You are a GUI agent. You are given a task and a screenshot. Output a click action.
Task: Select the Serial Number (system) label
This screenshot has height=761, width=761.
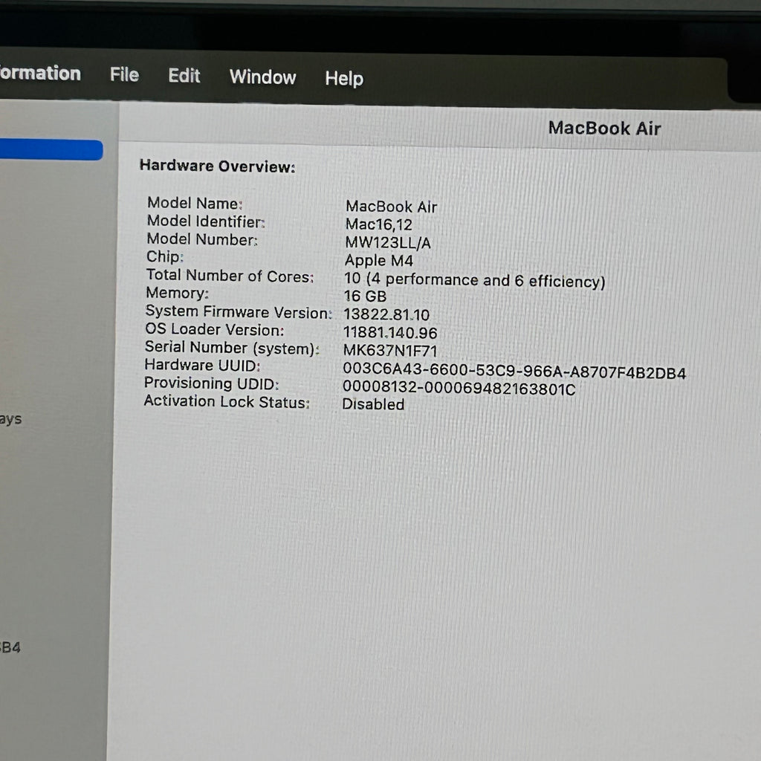coord(232,348)
